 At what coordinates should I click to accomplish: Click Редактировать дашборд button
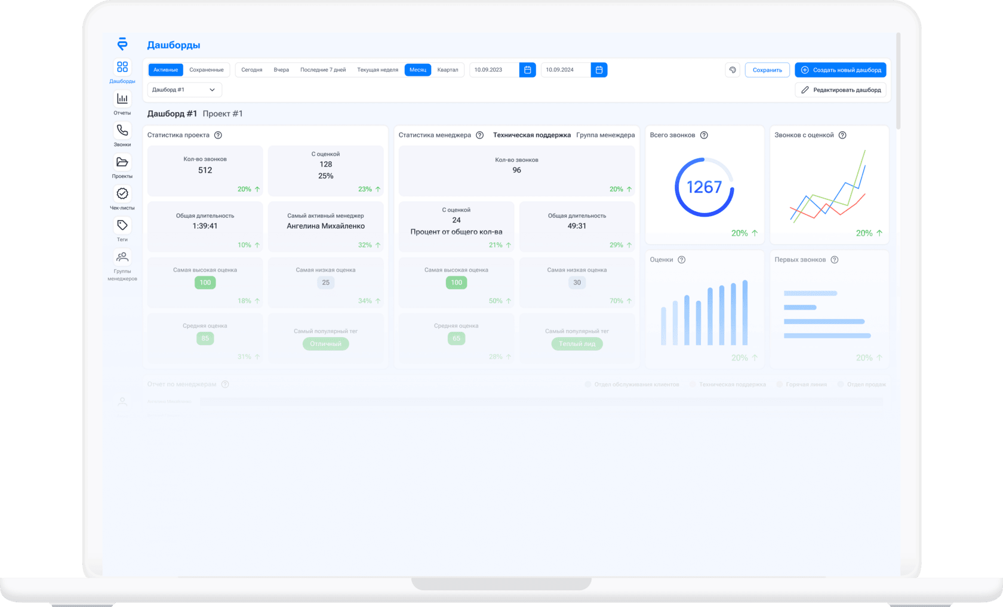tap(841, 90)
